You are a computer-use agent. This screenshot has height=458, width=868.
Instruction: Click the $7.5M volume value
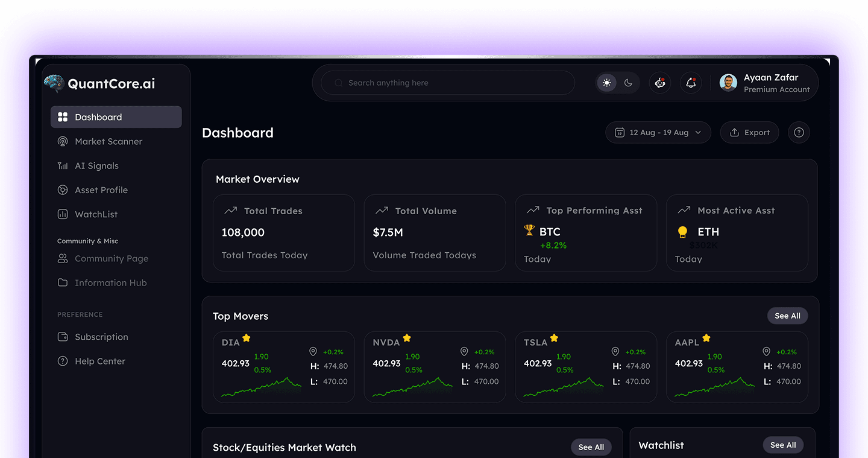(x=388, y=232)
